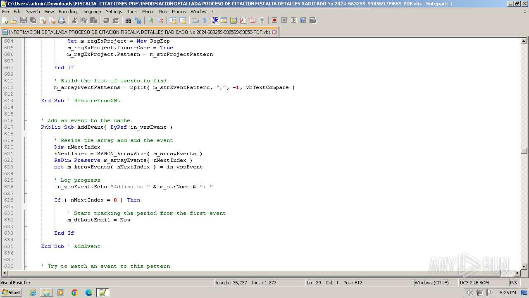Click the vertical scrollbar thumb
The image size is (529, 298).
pyautogui.click(x=524, y=151)
